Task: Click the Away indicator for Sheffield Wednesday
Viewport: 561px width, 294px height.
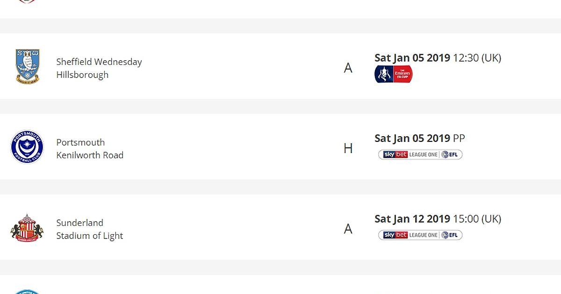Action: pyautogui.click(x=348, y=68)
